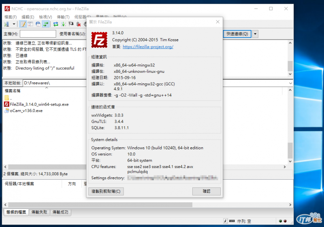Image resolution: width=324 pixels, height=227 pixels.
Task: Click the 方向 queue column header
Action: (x=72, y=184)
